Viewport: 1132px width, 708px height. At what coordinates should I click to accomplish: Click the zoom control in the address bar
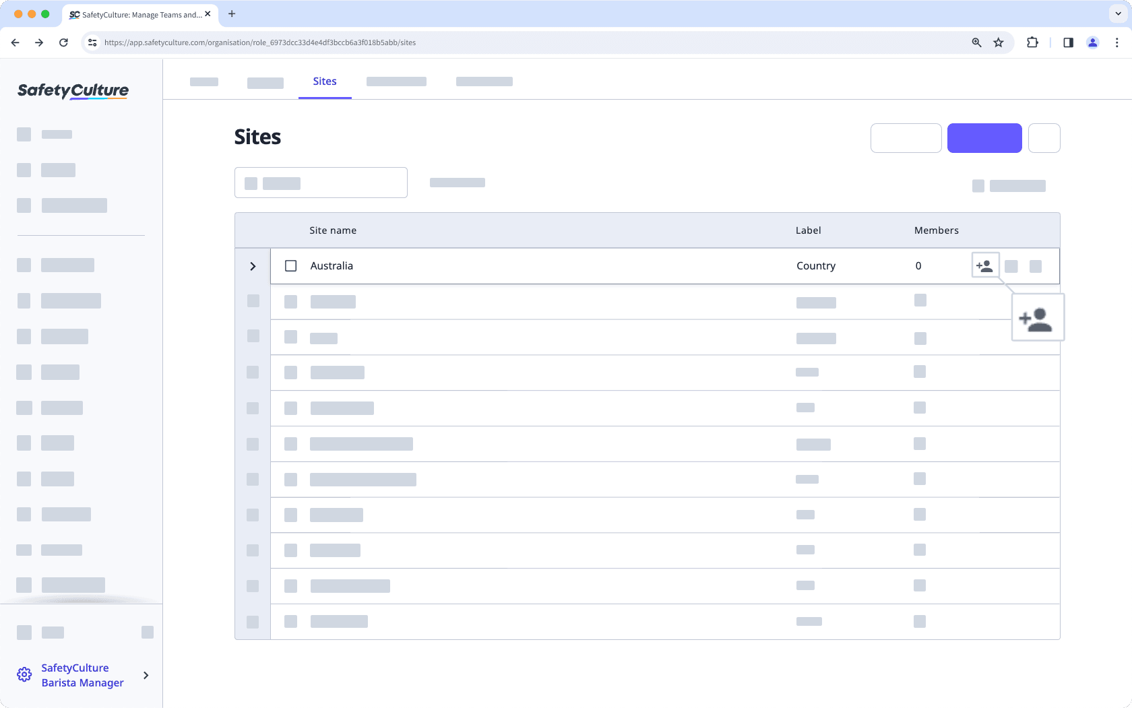point(976,42)
